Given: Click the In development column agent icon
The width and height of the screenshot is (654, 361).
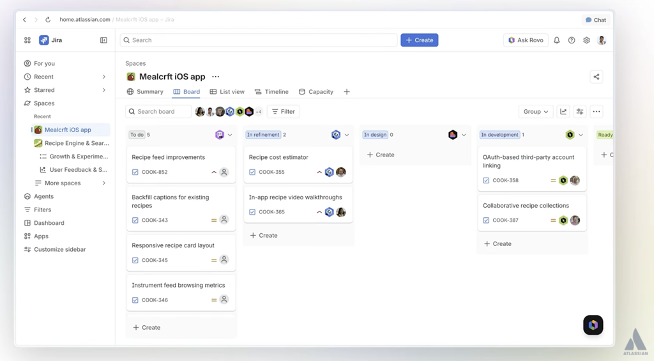Looking at the screenshot, I should pos(570,135).
